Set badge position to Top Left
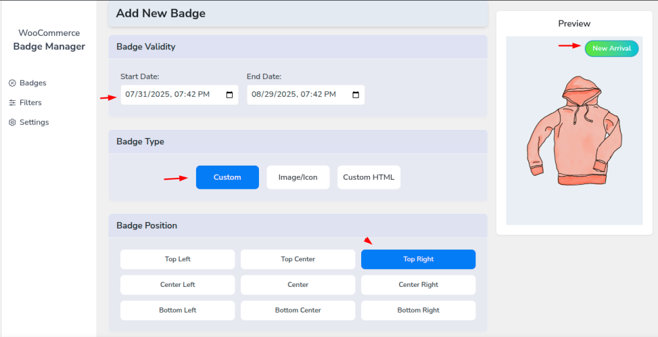 (177, 259)
